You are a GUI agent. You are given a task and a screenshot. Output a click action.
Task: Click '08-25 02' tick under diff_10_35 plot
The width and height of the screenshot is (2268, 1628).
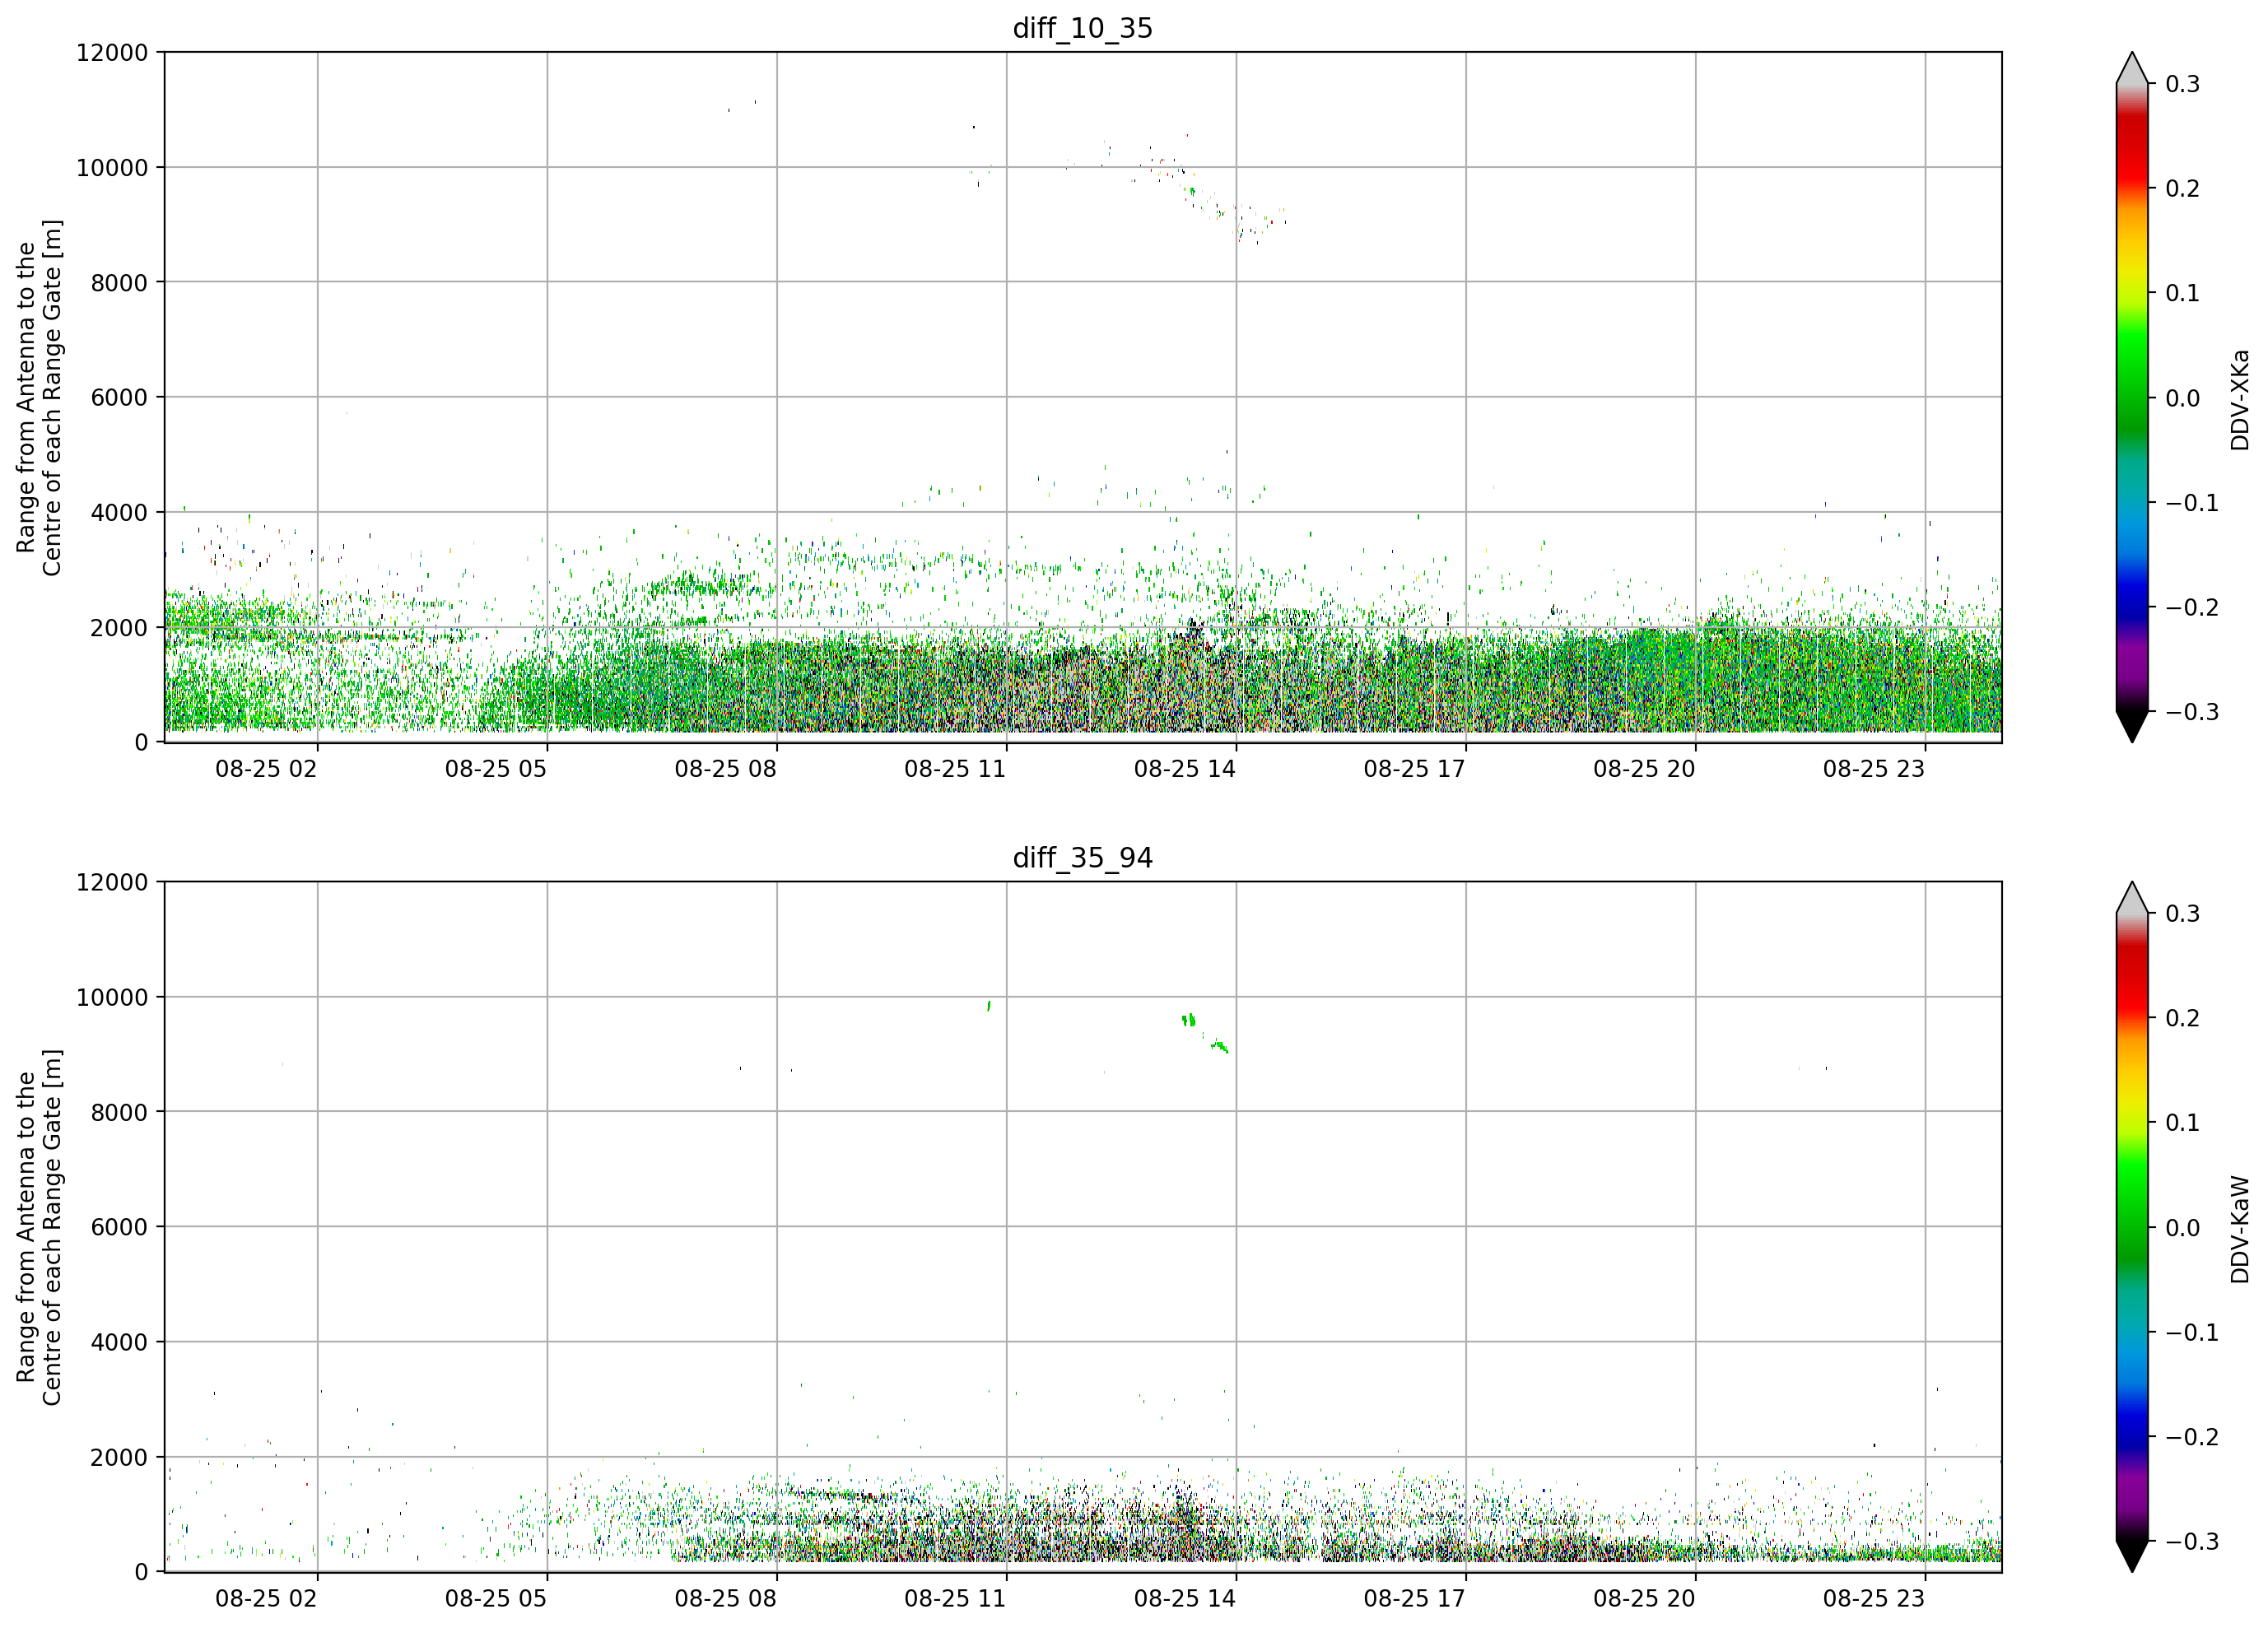click(x=266, y=769)
